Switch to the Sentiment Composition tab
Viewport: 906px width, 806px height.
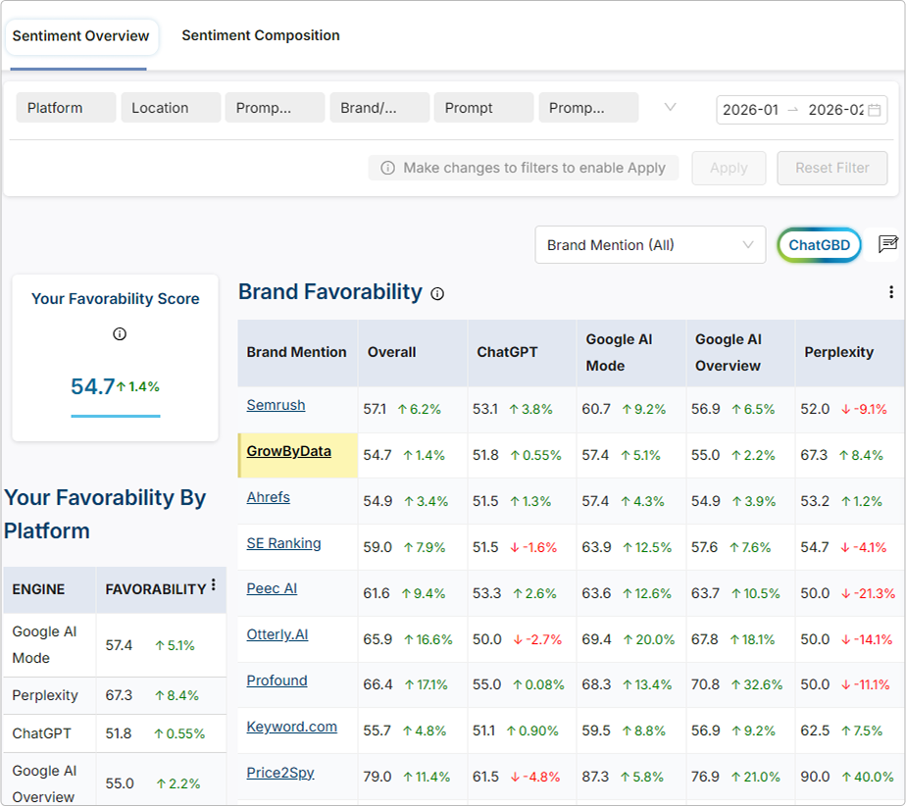tap(261, 35)
